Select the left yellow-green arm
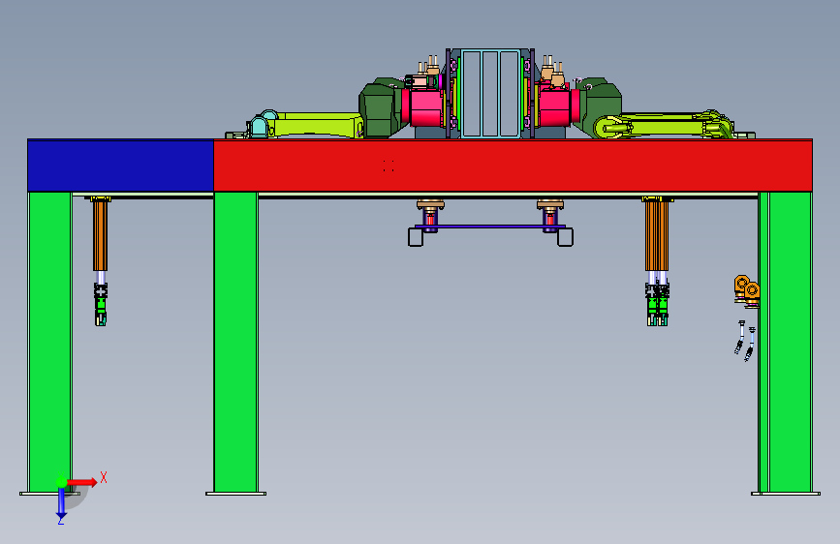The height and width of the screenshot is (544, 840). [x=316, y=124]
